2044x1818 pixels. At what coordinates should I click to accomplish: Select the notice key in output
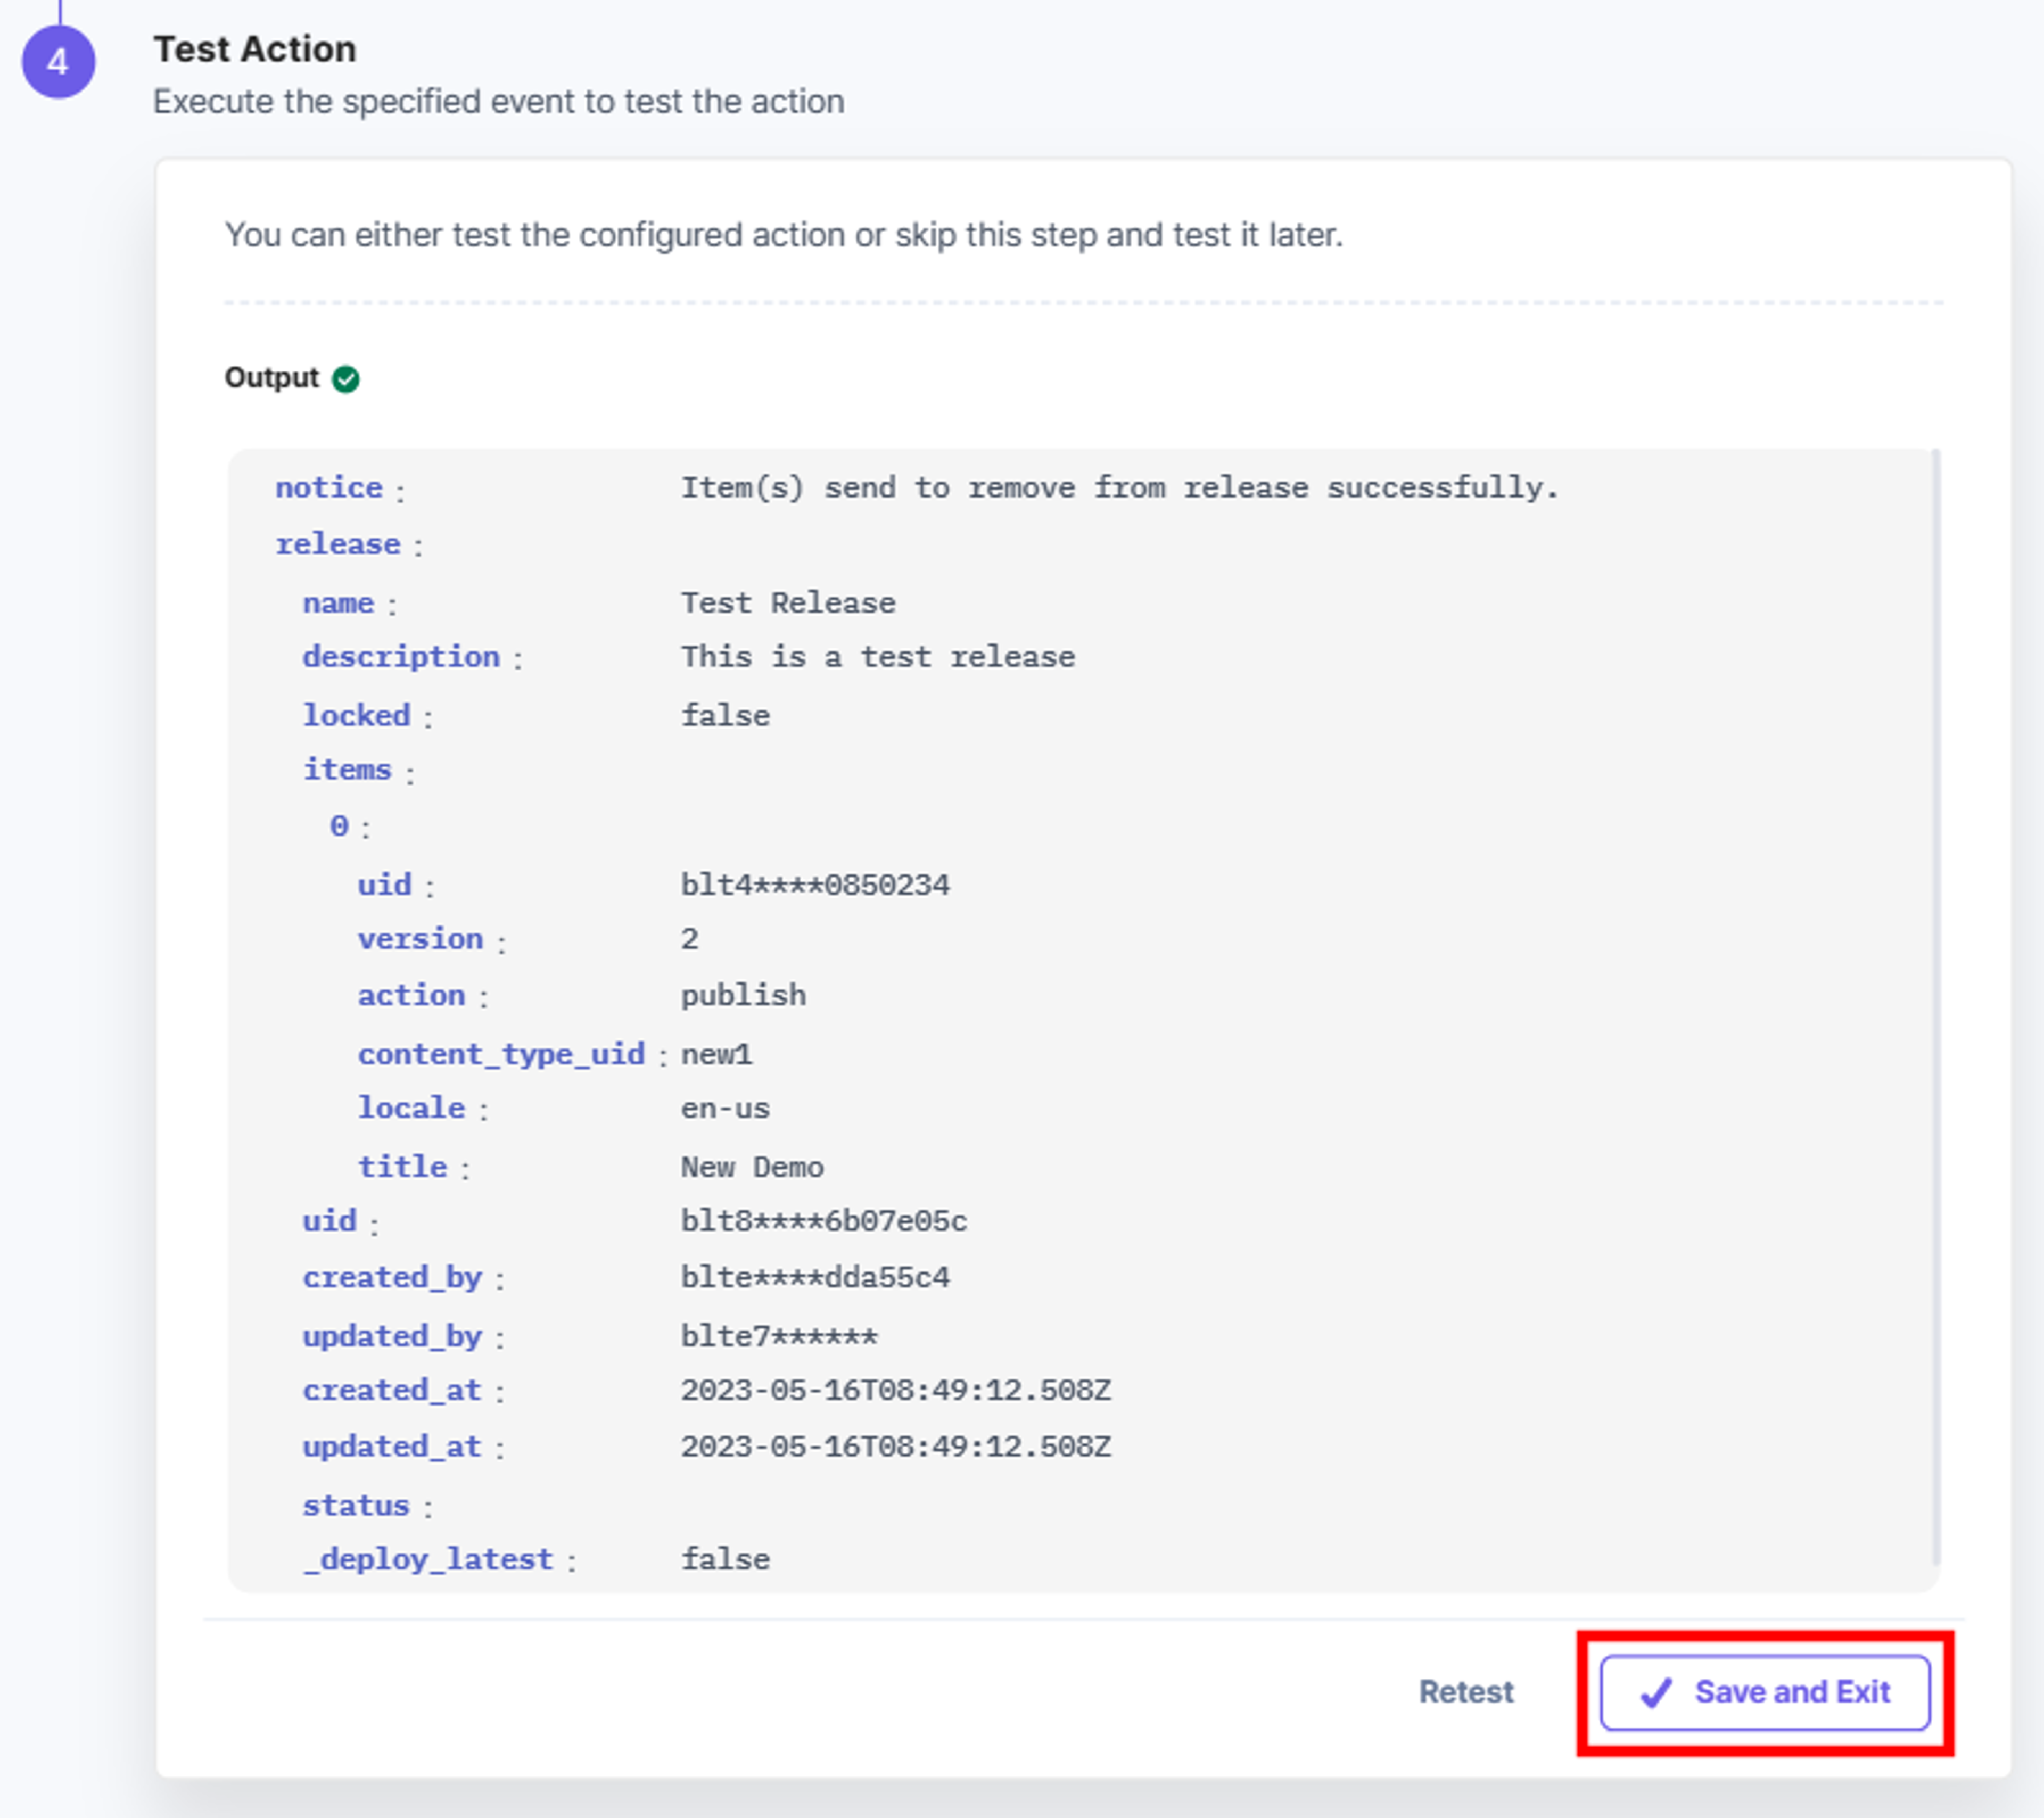(x=329, y=487)
